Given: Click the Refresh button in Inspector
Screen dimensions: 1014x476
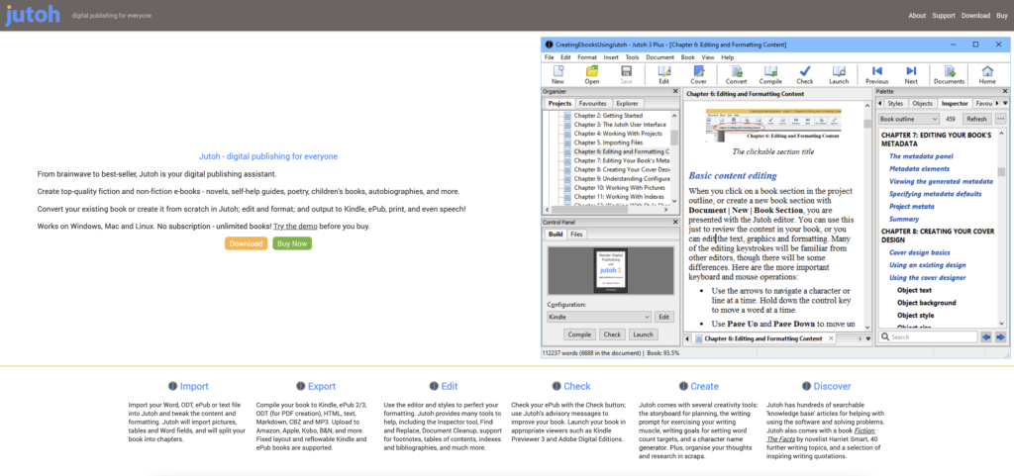Looking at the screenshot, I should pos(976,119).
